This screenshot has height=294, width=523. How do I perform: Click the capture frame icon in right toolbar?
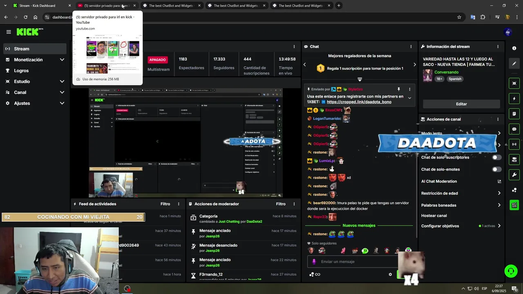click(x=514, y=83)
